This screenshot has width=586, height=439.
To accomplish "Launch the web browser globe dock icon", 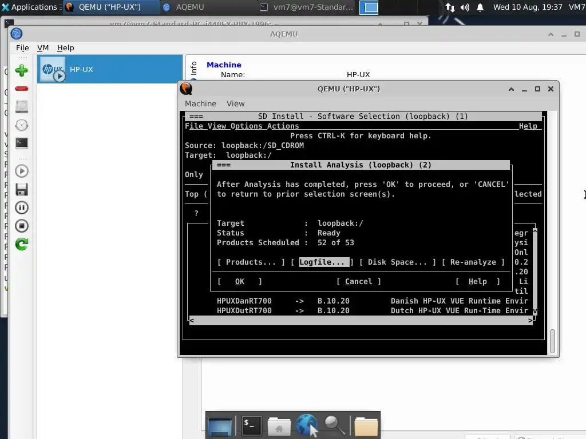I will point(307,425).
